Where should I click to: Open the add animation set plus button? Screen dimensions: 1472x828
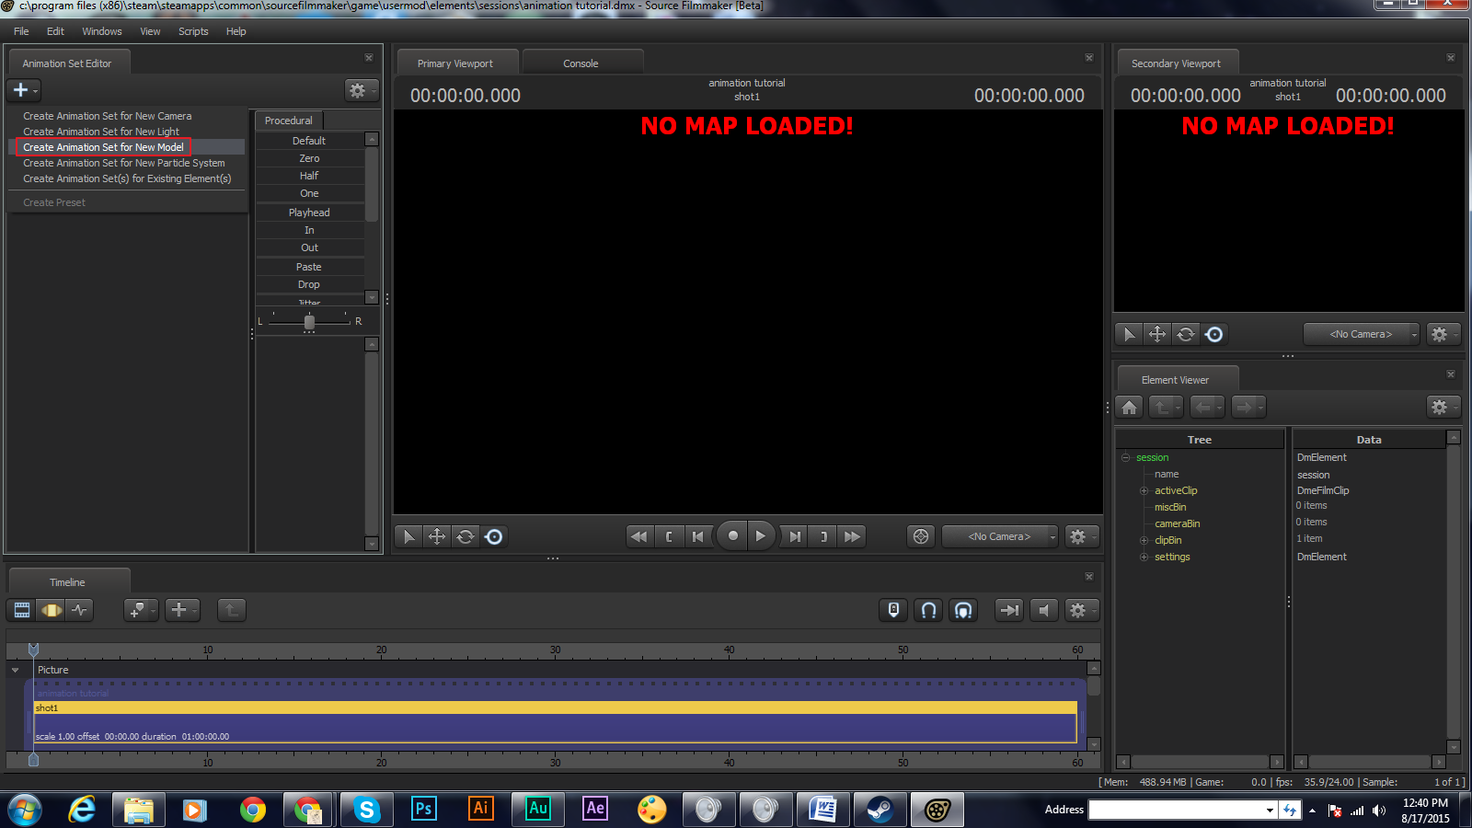pos(23,90)
